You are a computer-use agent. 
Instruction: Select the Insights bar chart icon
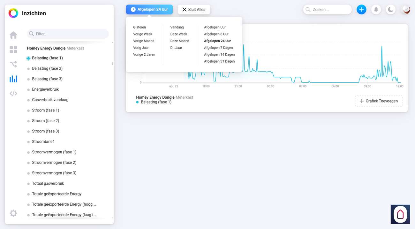point(13,79)
